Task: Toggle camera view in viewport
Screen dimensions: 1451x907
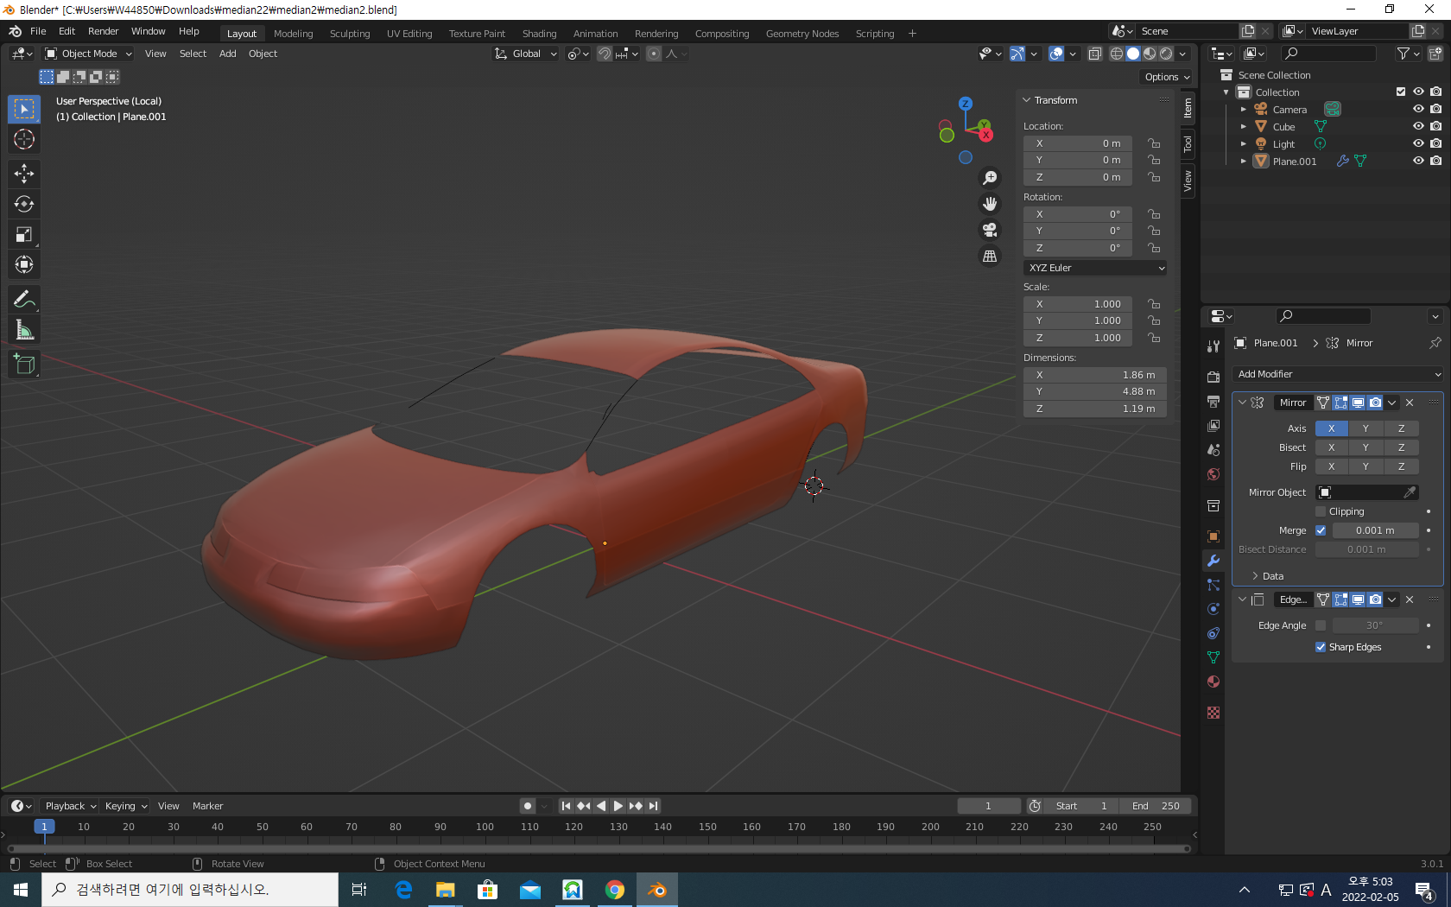Action: 990,230
